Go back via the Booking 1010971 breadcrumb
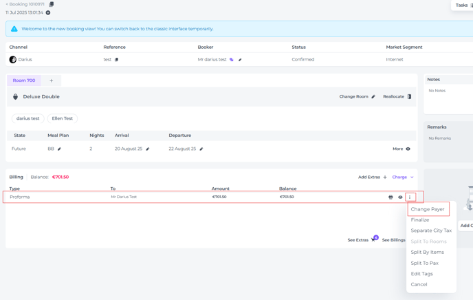 25,4
